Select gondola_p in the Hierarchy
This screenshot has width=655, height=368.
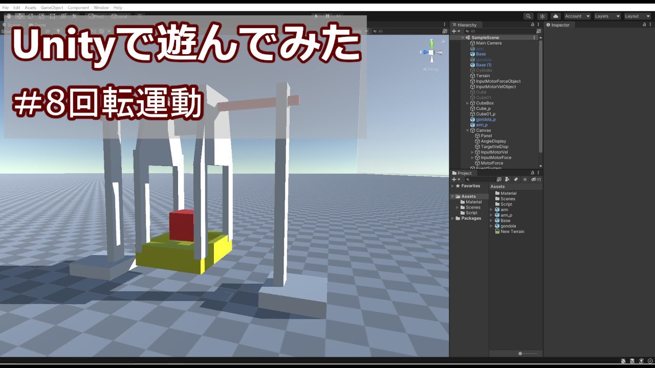(486, 120)
